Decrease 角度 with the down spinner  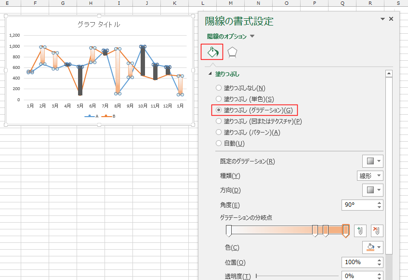click(380, 207)
